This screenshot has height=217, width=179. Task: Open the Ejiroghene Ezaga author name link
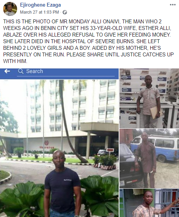pos(40,5)
